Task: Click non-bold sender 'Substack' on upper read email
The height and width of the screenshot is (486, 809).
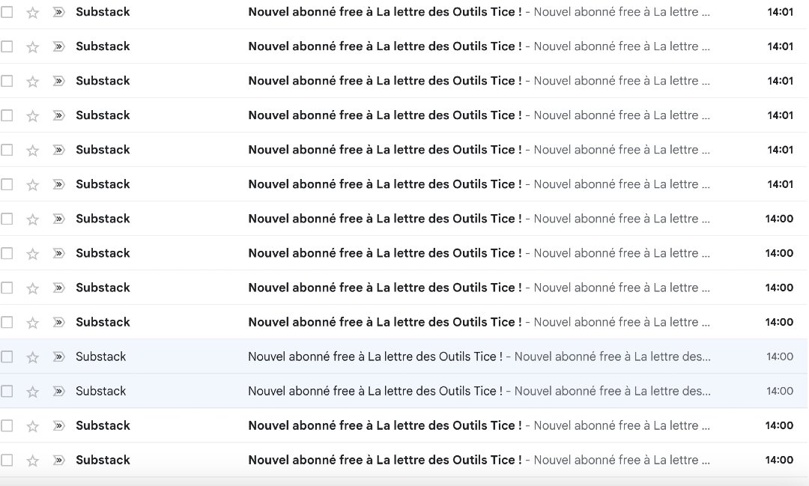Action: 100,356
